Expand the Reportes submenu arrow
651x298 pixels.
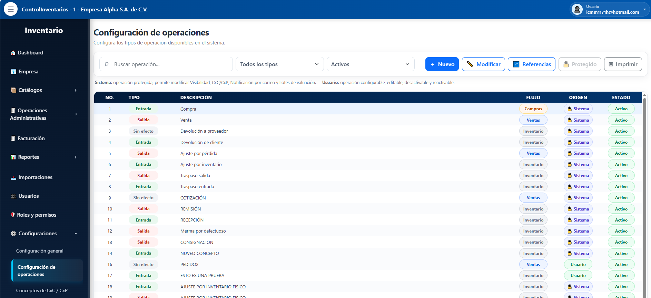(x=76, y=157)
